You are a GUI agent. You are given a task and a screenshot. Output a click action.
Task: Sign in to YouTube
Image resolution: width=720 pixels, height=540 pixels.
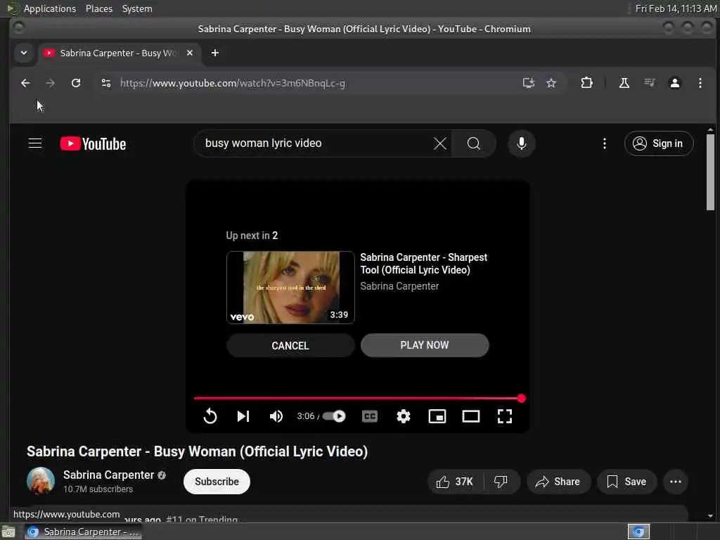(x=658, y=143)
